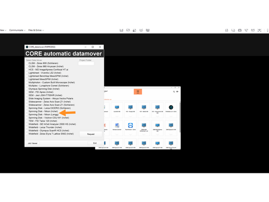Viewport: 269px width, 202px height.
Task: Choose SEM - FEI Apreo (Irchel) radio button
Action: pyautogui.click(x=27, y=92)
